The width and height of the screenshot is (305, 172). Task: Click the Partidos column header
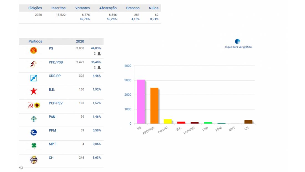point(35,41)
